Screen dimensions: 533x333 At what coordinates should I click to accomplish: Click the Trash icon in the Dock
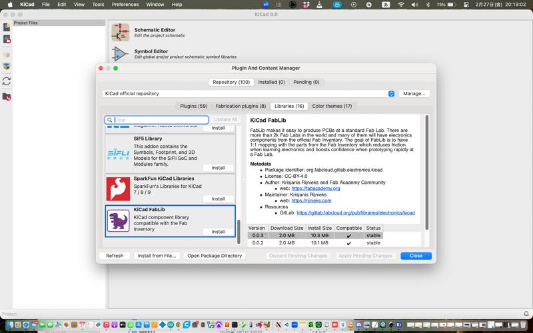point(524,325)
